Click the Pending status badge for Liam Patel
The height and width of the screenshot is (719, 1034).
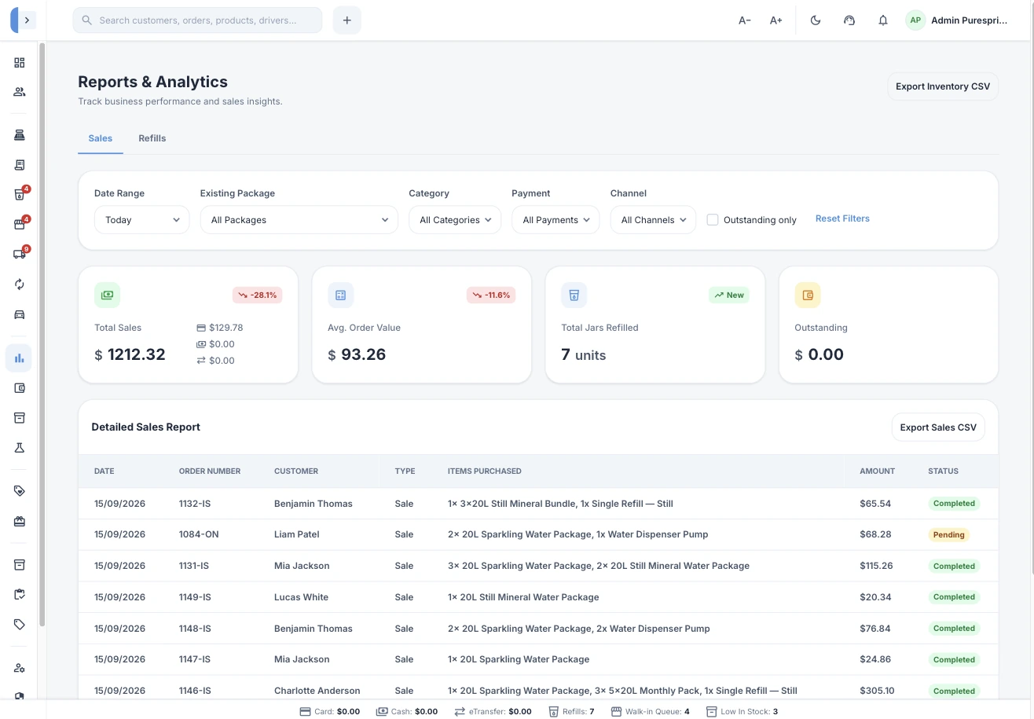click(948, 534)
